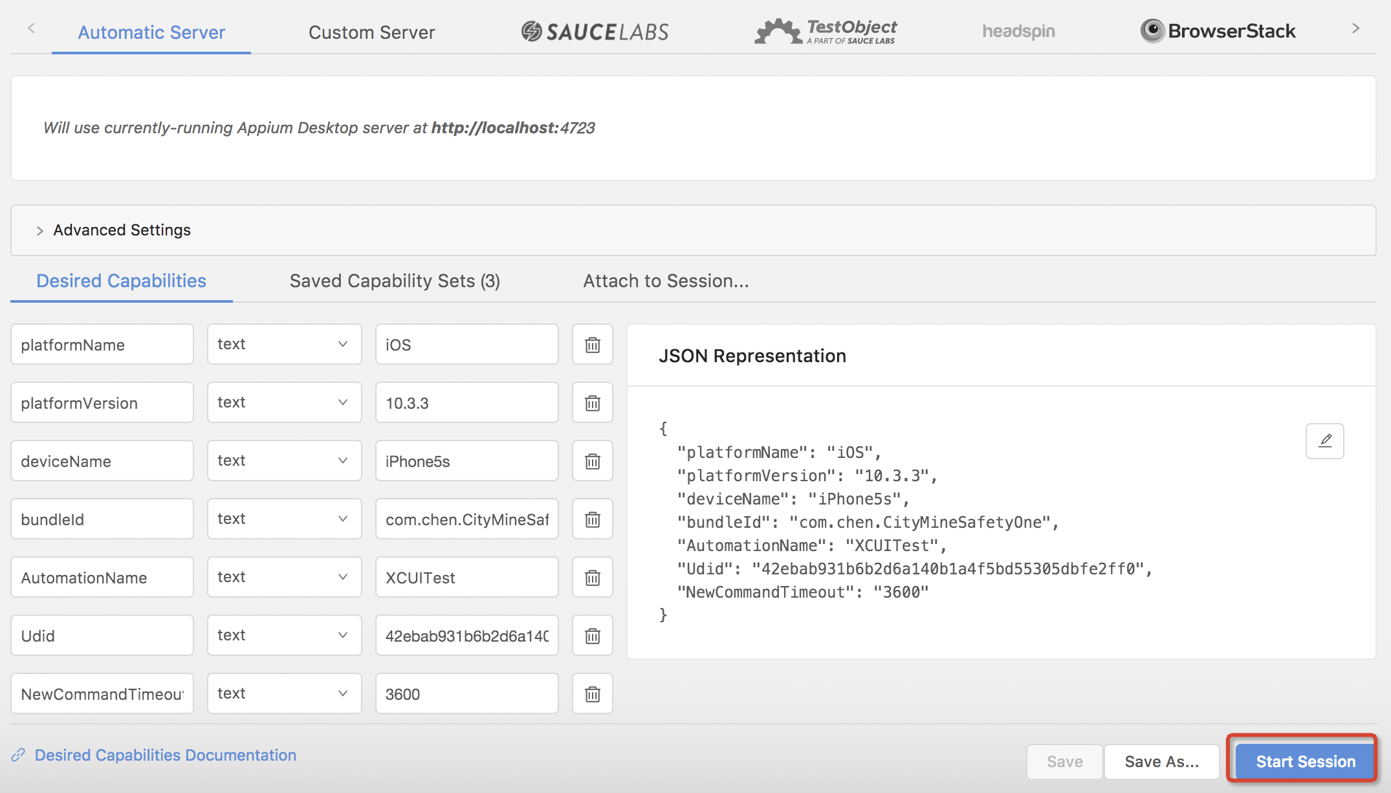Switch to Custom Server tab

click(x=371, y=32)
